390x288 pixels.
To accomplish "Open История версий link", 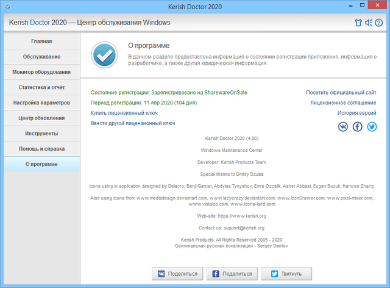I will point(356,113).
